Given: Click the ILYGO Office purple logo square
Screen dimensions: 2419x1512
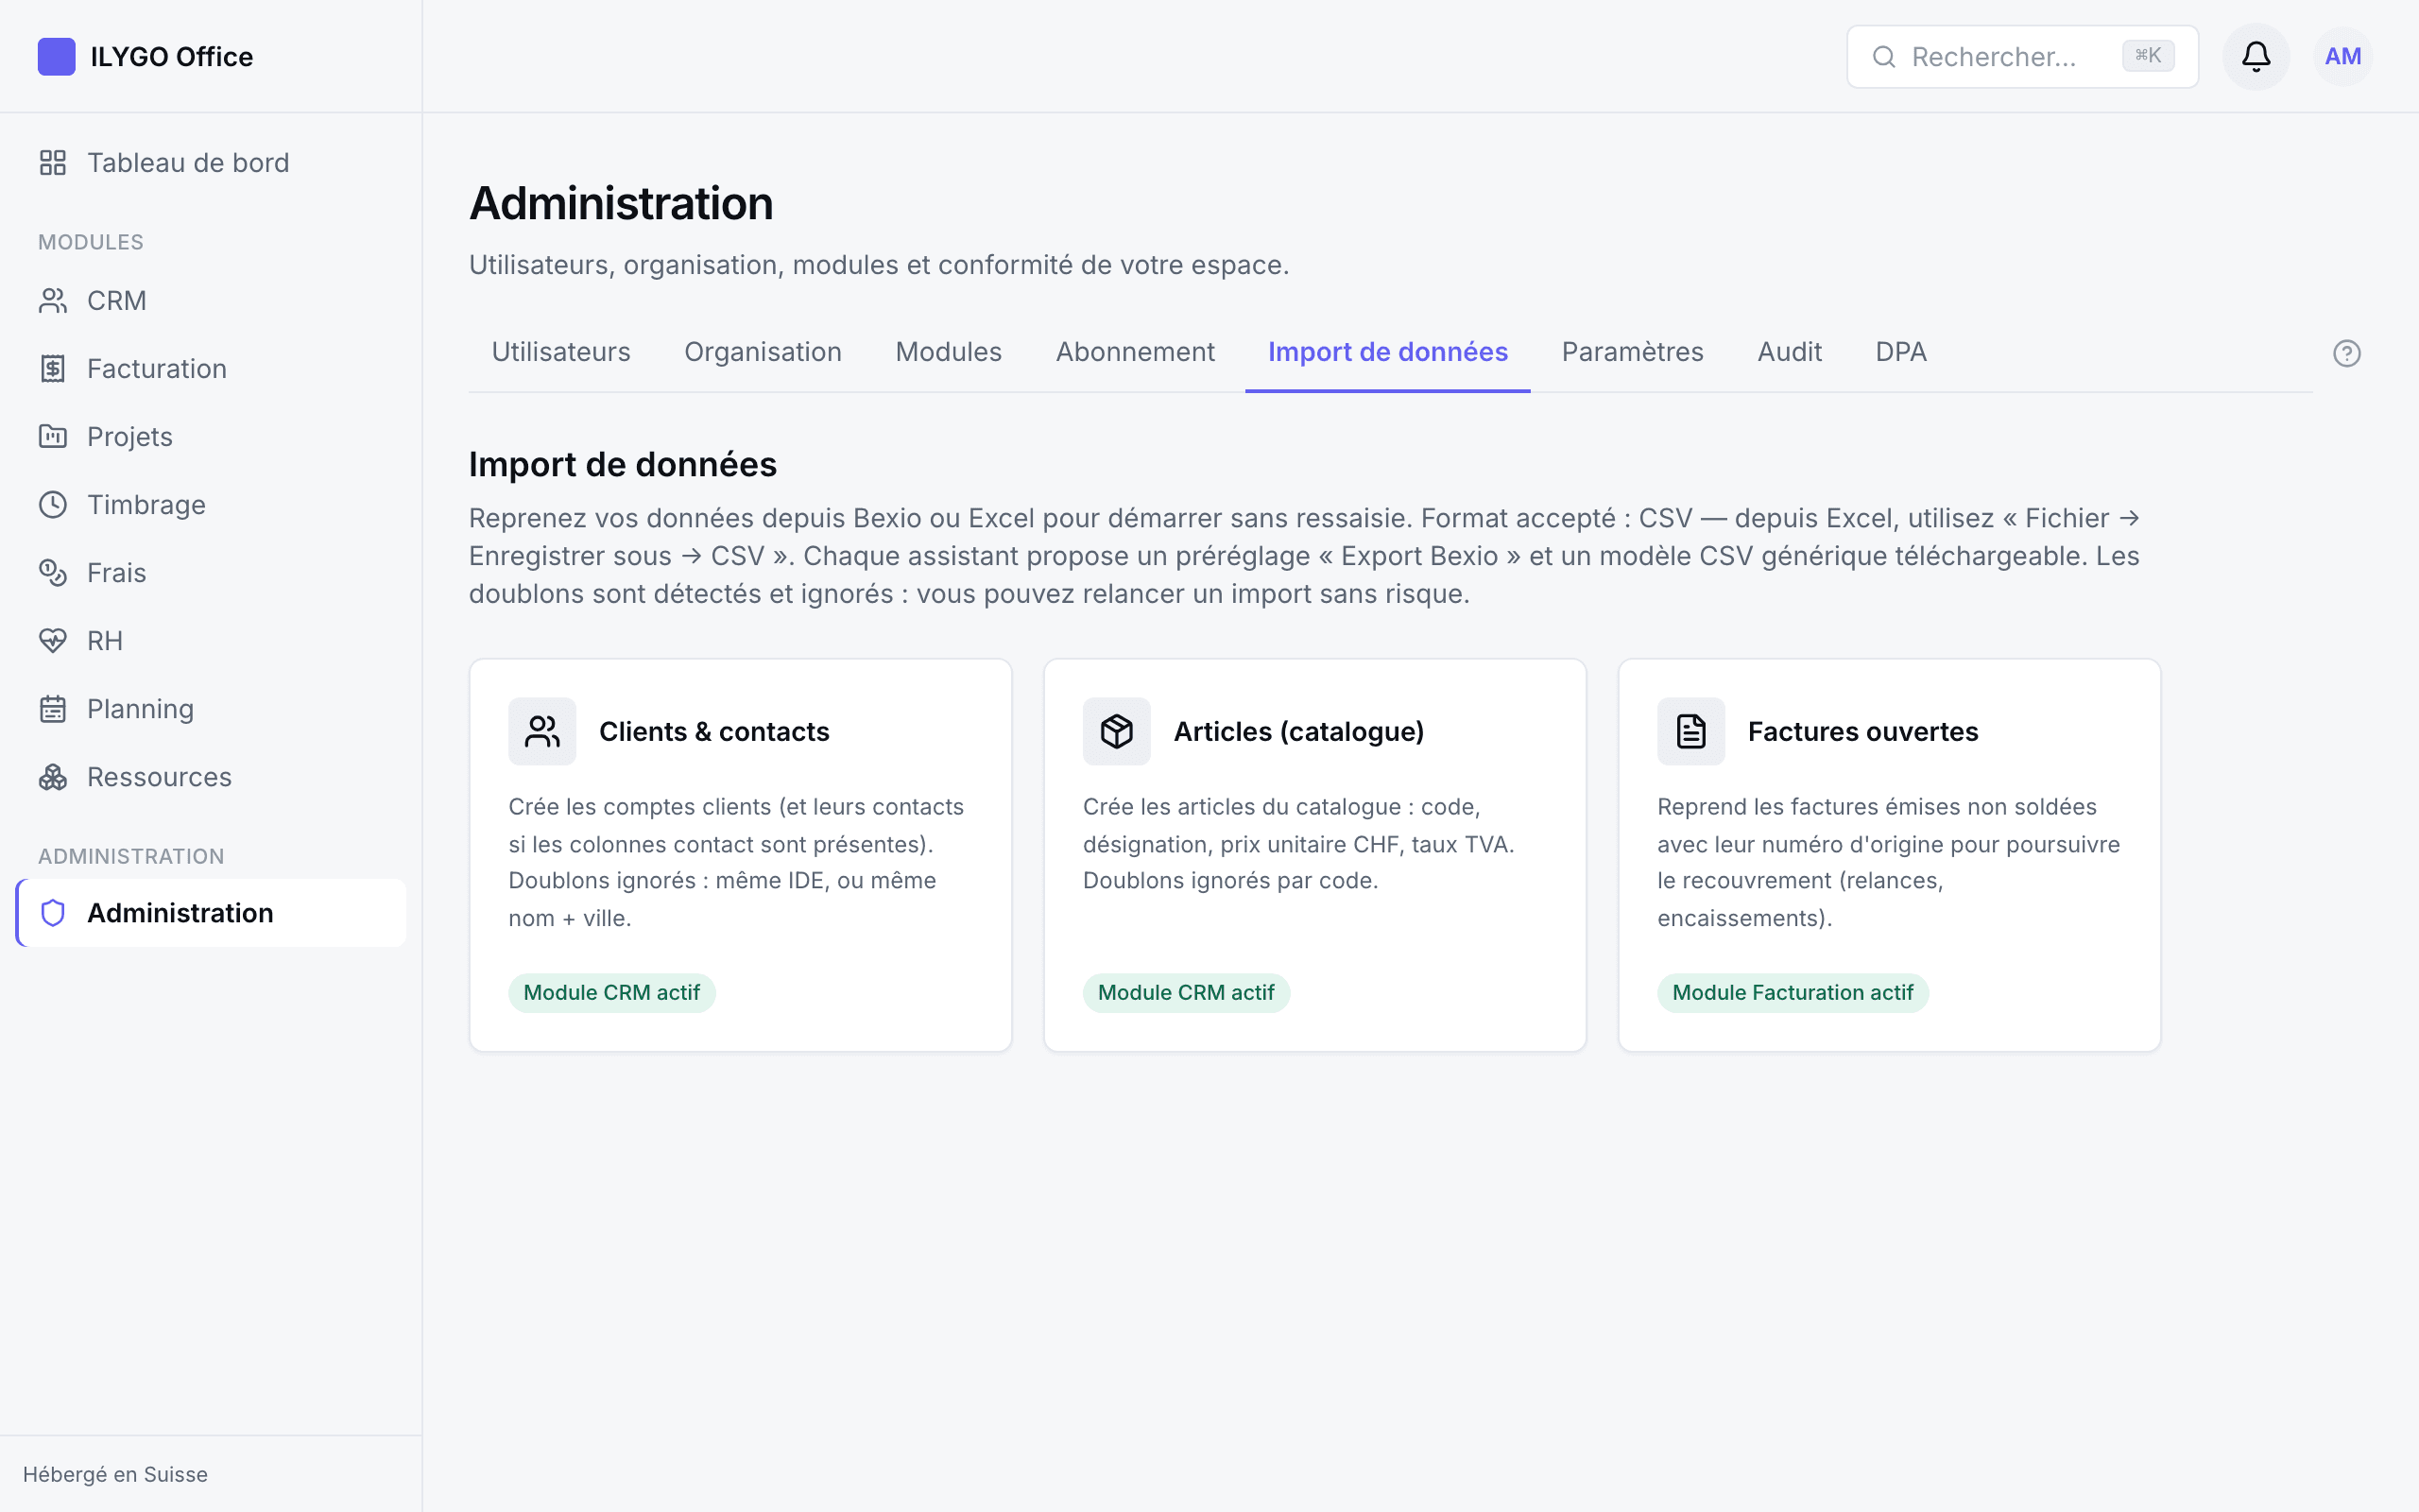Looking at the screenshot, I should (x=56, y=56).
